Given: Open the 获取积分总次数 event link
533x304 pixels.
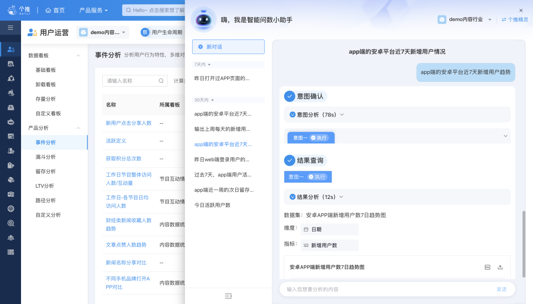Looking at the screenshot, I should (x=124, y=159).
